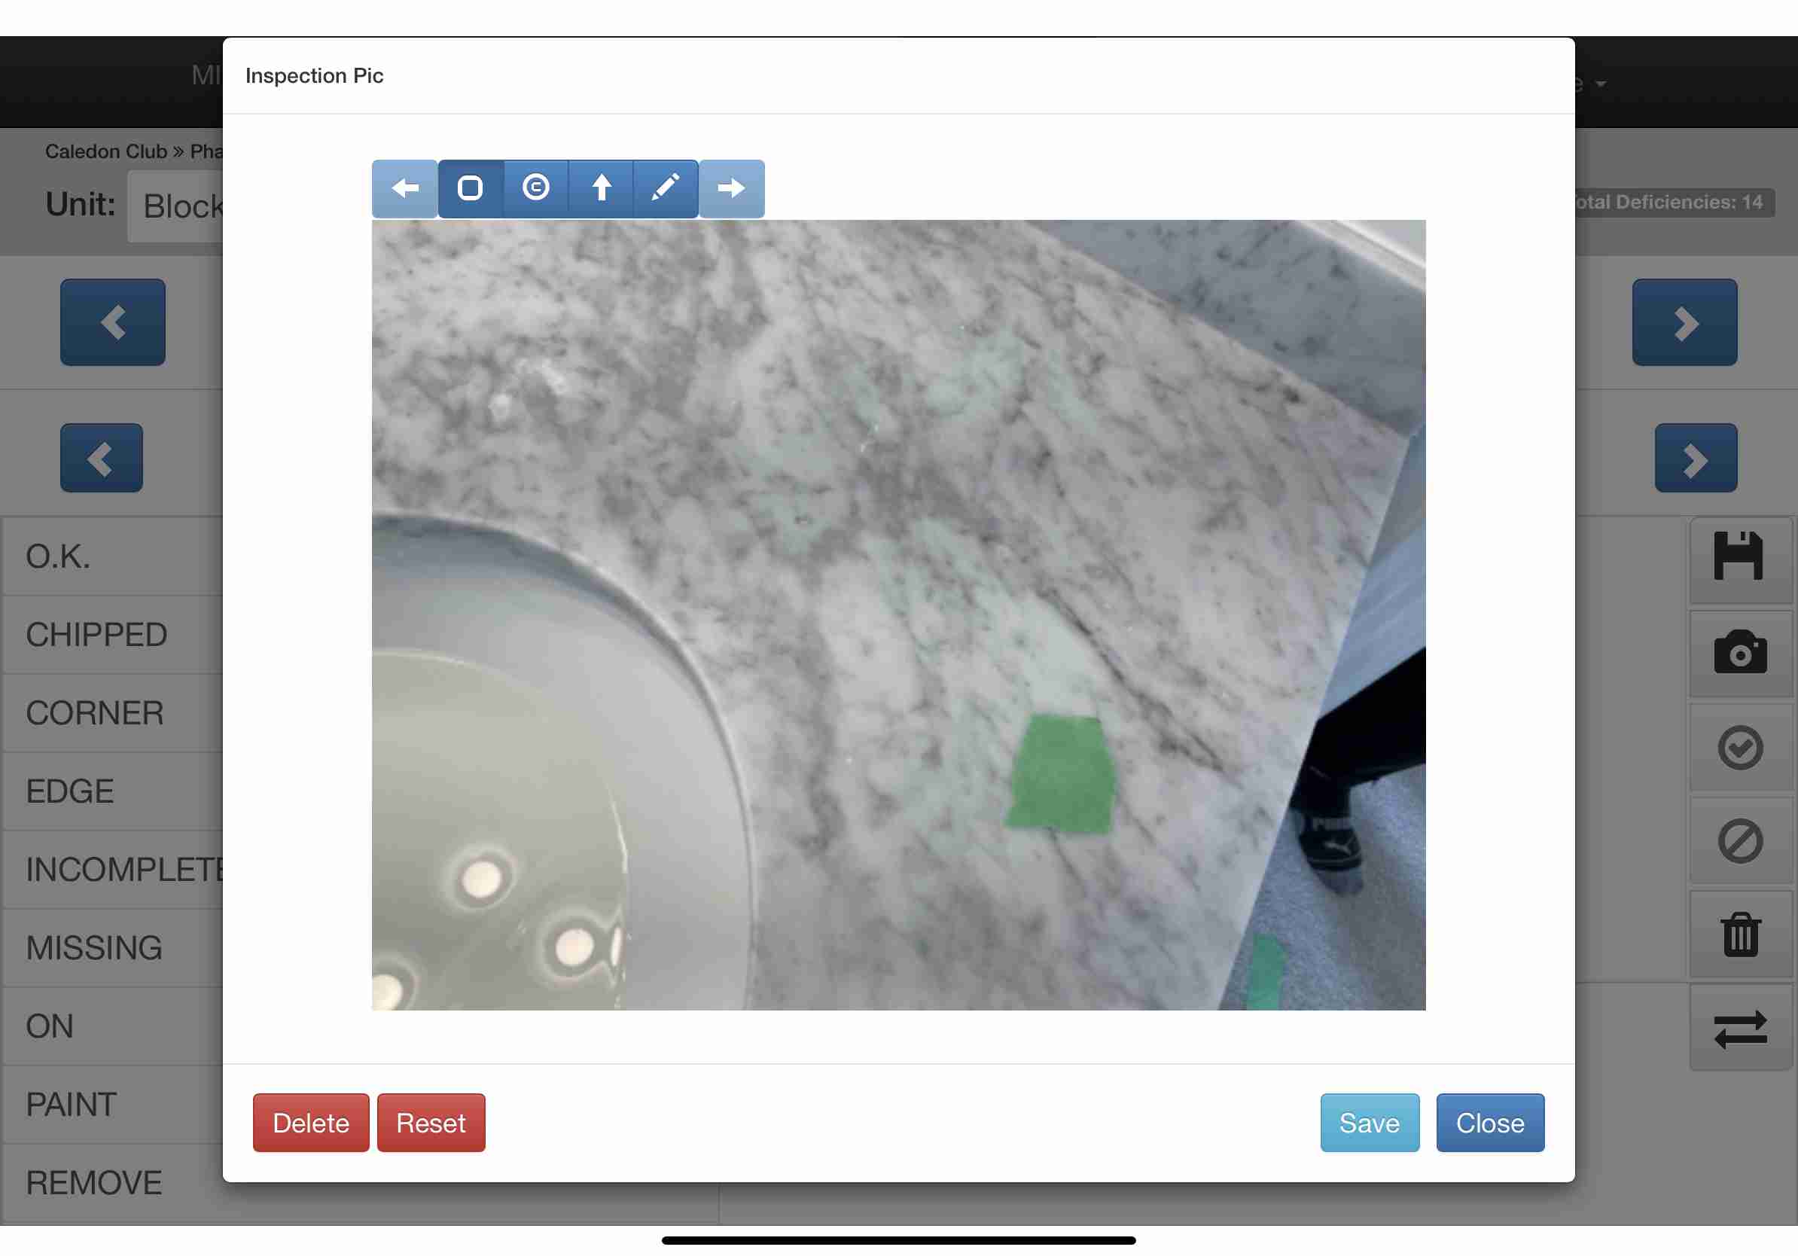
Task: Select the CHIPPED option in the list
Action: click(x=113, y=635)
